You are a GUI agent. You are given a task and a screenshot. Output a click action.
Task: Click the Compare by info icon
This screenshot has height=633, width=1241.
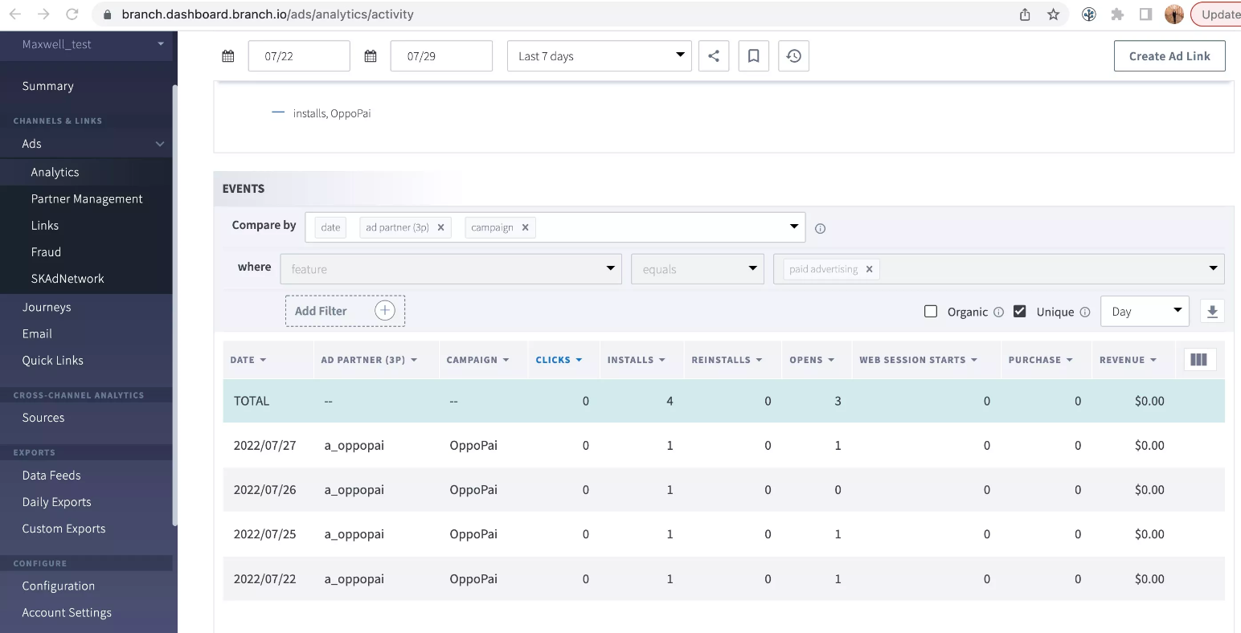820,228
